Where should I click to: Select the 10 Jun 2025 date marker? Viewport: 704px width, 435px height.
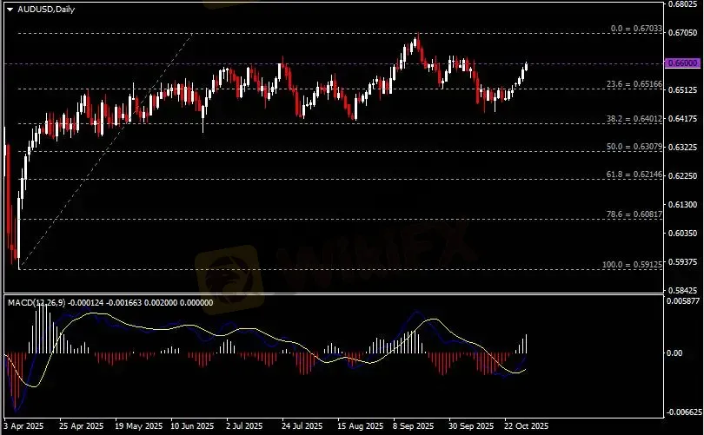pyautogui.click(x=192, y=426)
